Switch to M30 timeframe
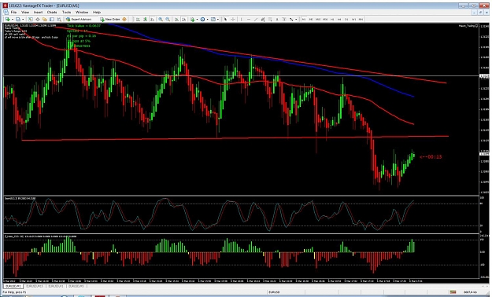The image size is (492, 297). click(325, 19)
